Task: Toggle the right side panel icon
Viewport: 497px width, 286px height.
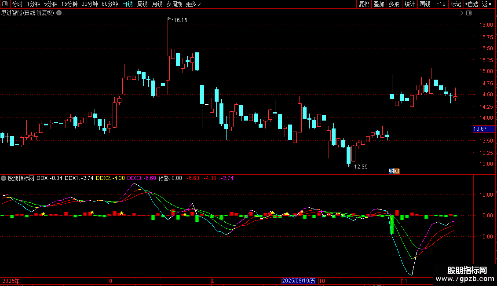Action: tap(469, 13)
